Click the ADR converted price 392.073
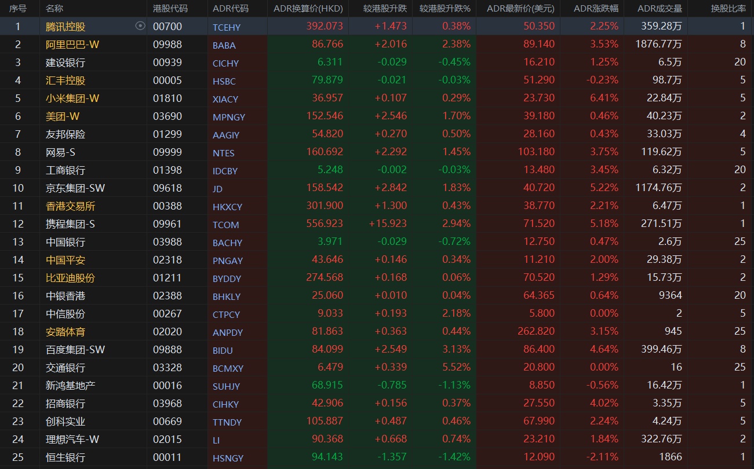Image resolution: width=754 pixels, height=469 pixels. 325,27
